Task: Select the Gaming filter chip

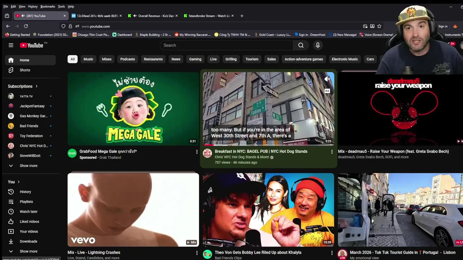Action: point(195,59)
